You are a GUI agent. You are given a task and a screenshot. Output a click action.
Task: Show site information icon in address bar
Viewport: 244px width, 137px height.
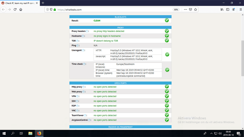[48, 9]
